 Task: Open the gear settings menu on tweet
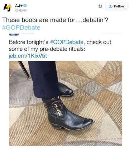click(x=100, y=6)
